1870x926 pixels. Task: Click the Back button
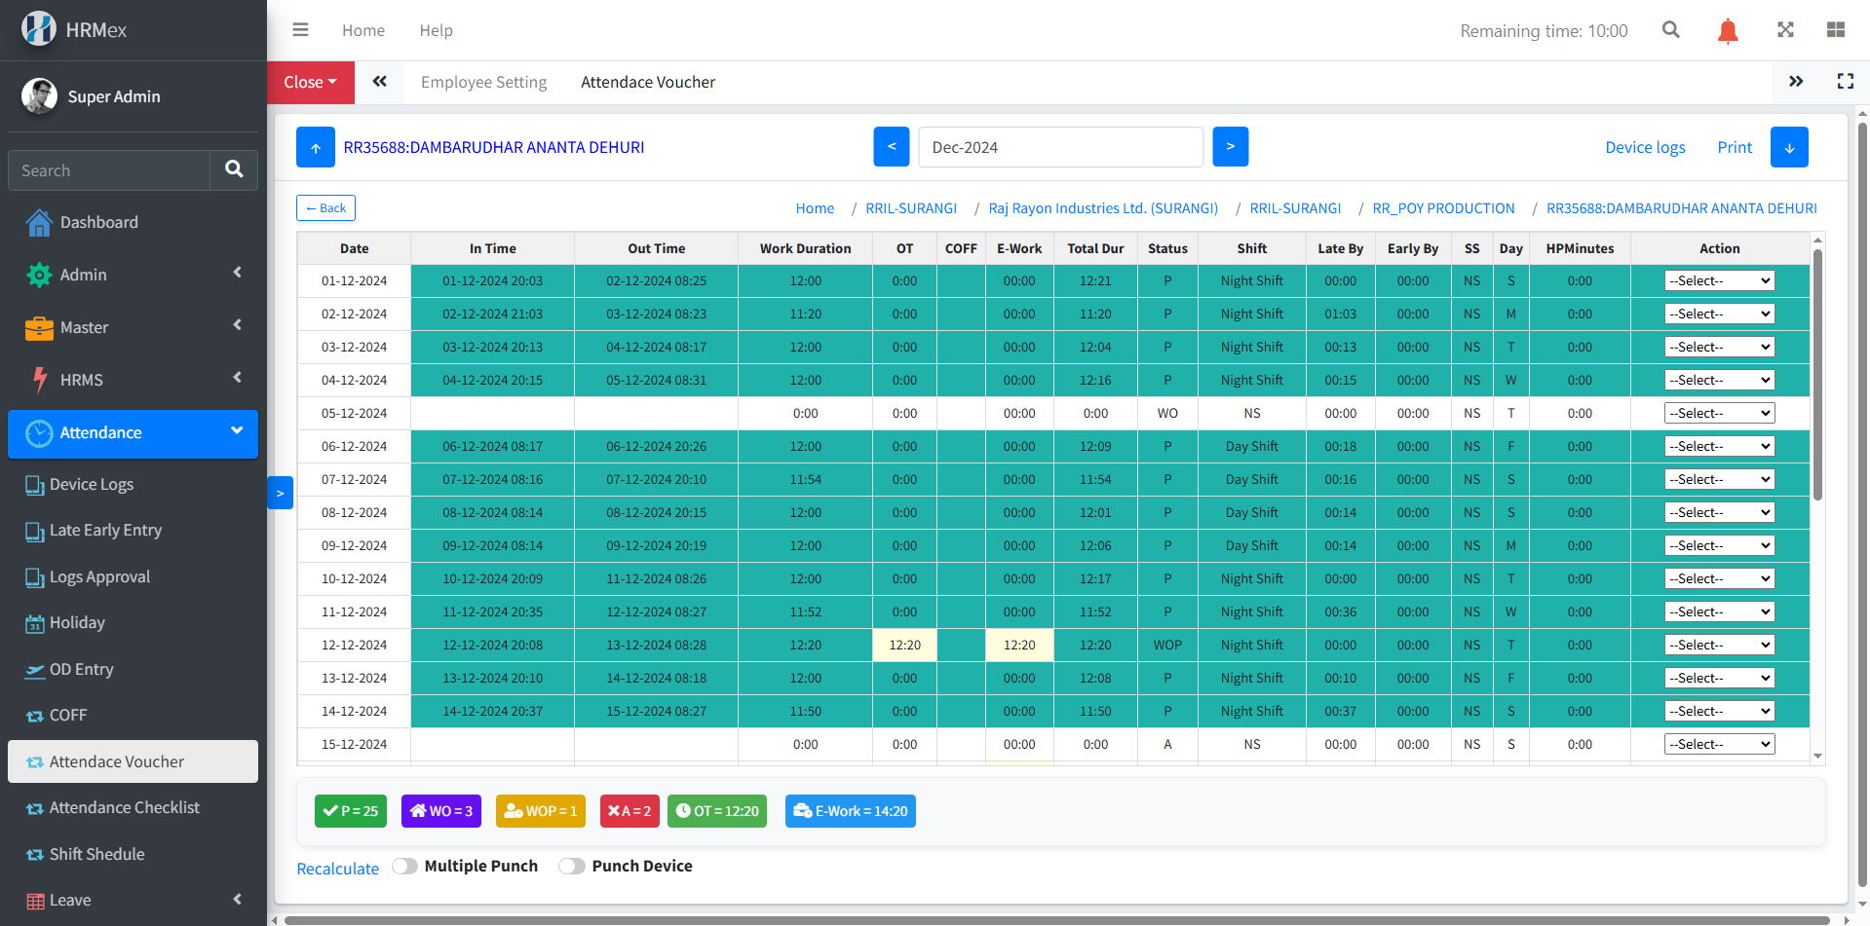(x=325, y=208)
